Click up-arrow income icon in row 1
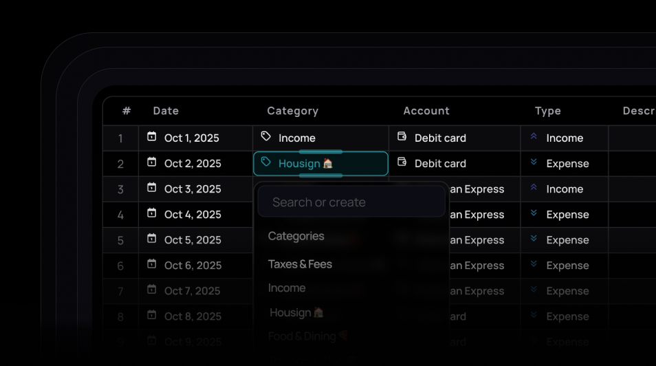Screen dimensions: 656x366 (534, 137)
